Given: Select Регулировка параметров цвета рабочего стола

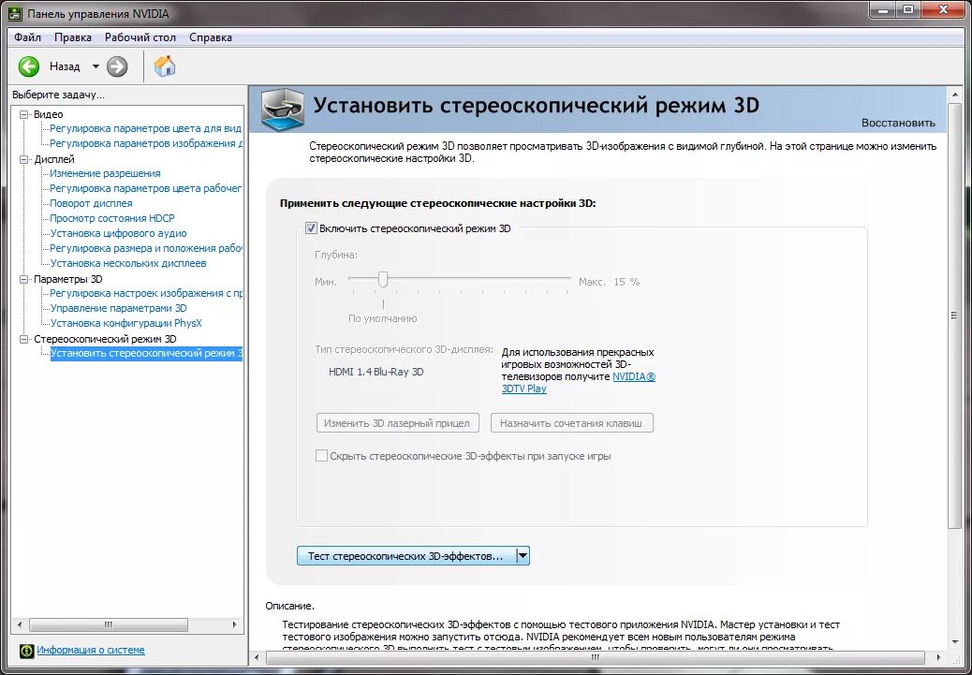Looking at the screenshot, I should [x=146, y=188].
